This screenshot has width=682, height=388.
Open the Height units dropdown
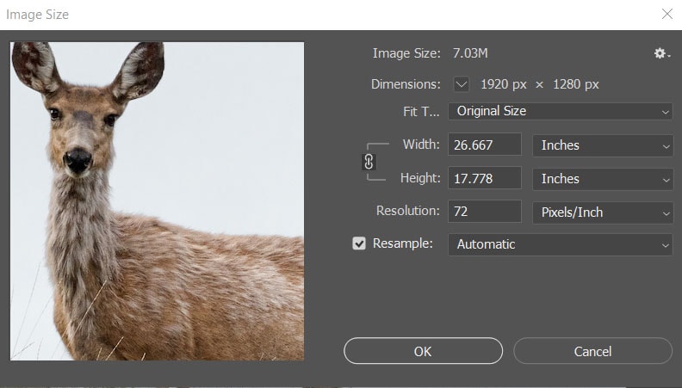tap(603, 179)
